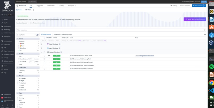Click Turn off automatic monitors link

tap(37, 23)
